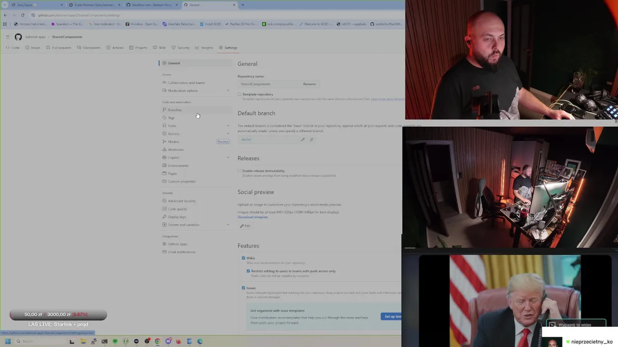Open the hamburger navigation menu
Image resolution: width=618 pixels, height=347 pixels.
coord(8,37)
